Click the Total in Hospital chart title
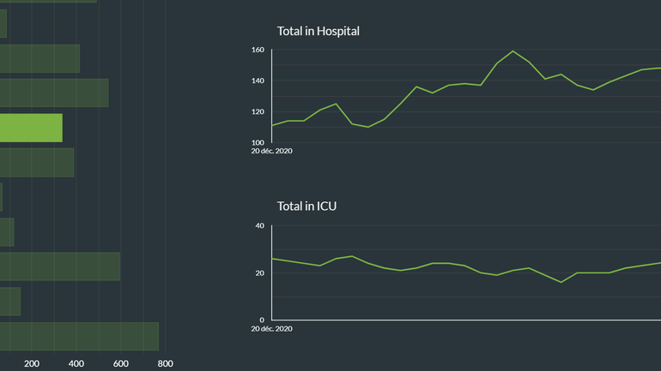Image resolution: width=661 pixels, height=371 pixels. pos(318,32)
